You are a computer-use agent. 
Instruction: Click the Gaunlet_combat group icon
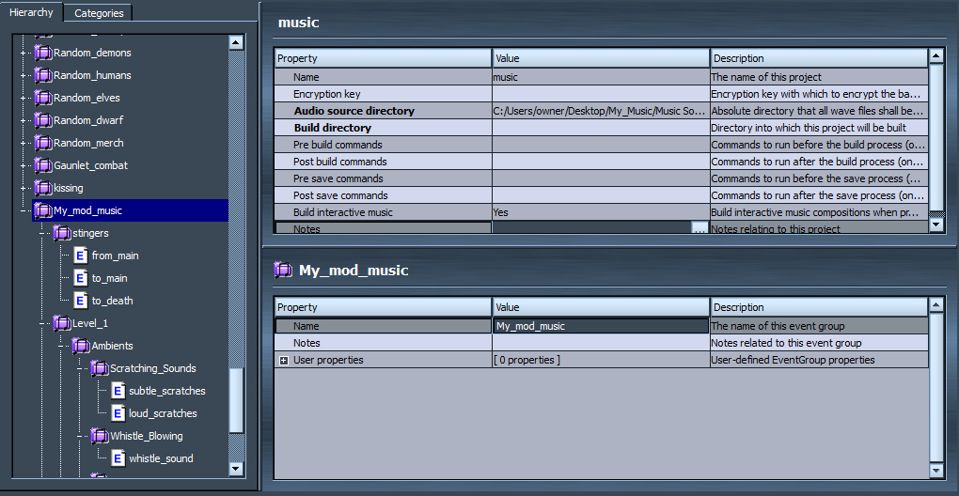pos(43,165)
